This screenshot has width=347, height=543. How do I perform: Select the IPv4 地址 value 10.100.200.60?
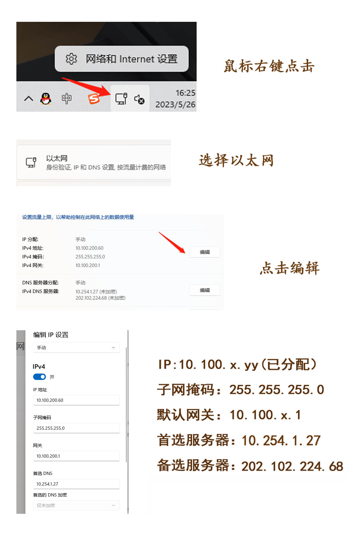(x=89, y=248)
